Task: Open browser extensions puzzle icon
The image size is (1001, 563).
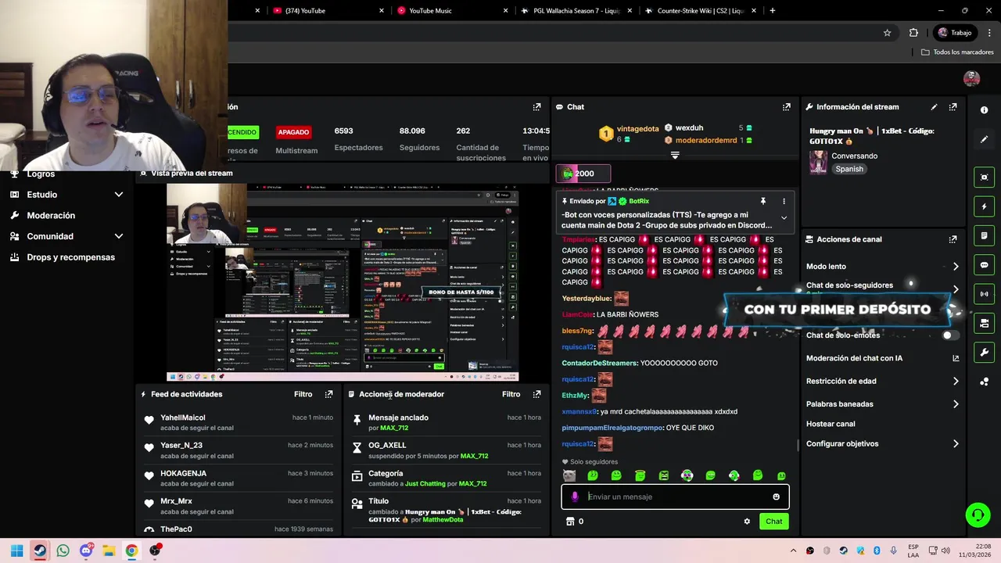Action: click(913, 33)
